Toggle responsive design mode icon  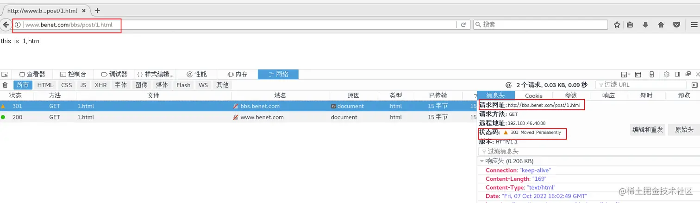click(652, 74)
